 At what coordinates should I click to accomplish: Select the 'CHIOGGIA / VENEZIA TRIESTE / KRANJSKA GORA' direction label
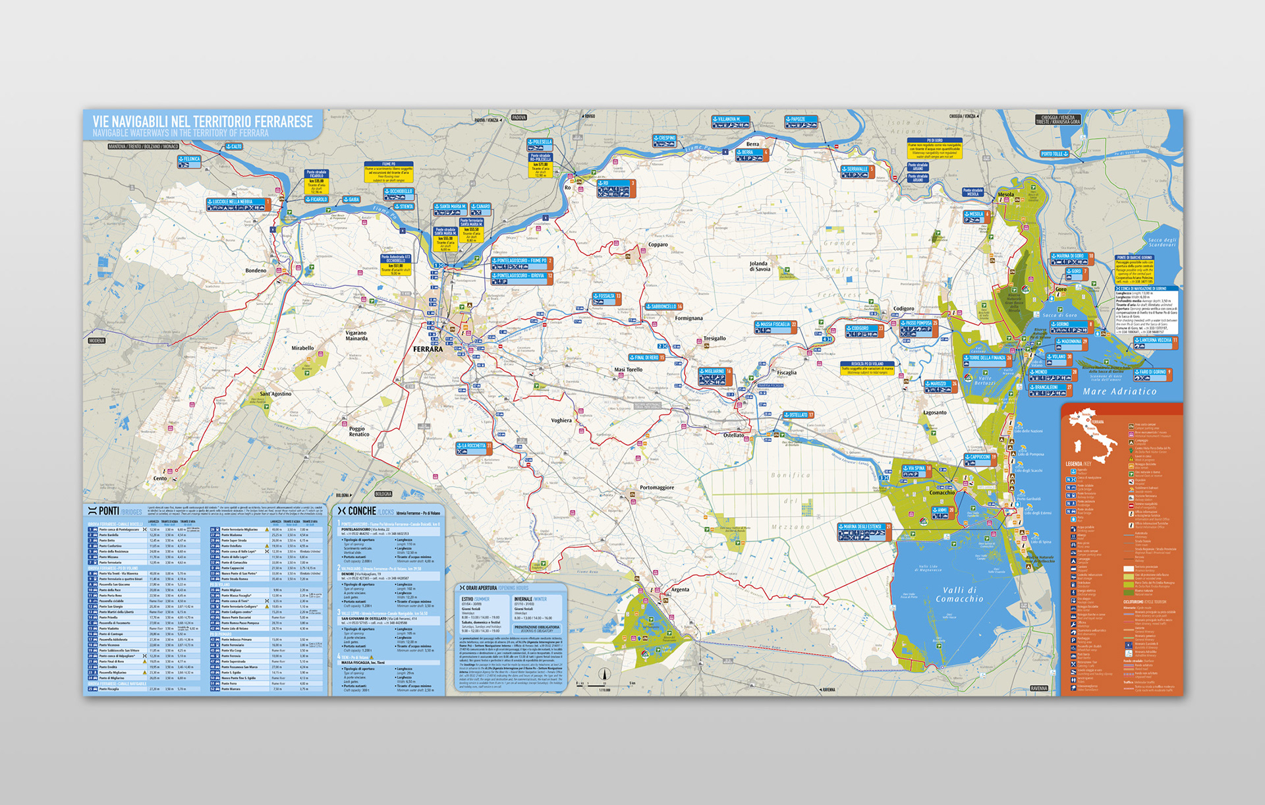[1057, 120]
